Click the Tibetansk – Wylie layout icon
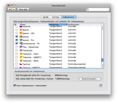This screenshot has height=103, width=117. 21,61
